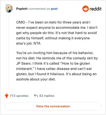The height and width of the screenshot is (115, 106).
Task: Open the Poplett username profile link
Action: (22, 9)
